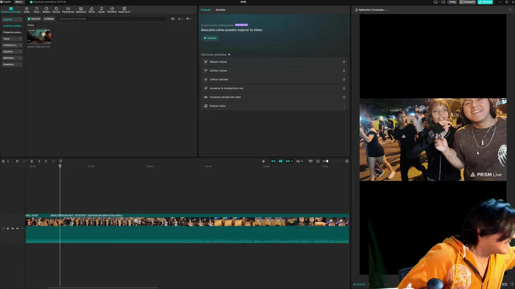This screenshot has height=289, width=515.
Task: Open the Menú dropdown
Action: pos(19,2)
